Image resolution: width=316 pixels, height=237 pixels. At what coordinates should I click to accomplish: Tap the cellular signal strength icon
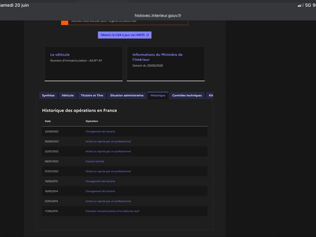(x=301, y=5)
